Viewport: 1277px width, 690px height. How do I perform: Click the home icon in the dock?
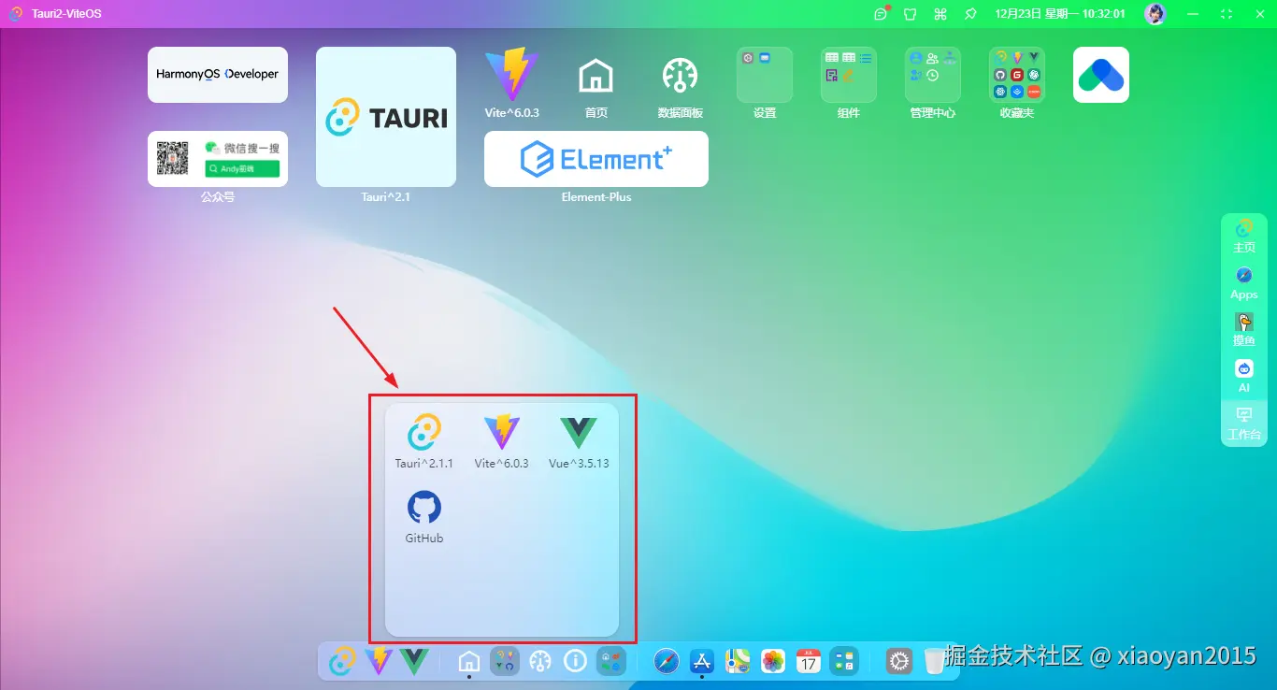[469, 661]
